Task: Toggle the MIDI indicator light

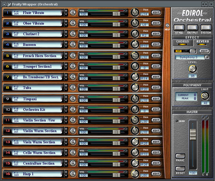Action: (x=177, y=121)
